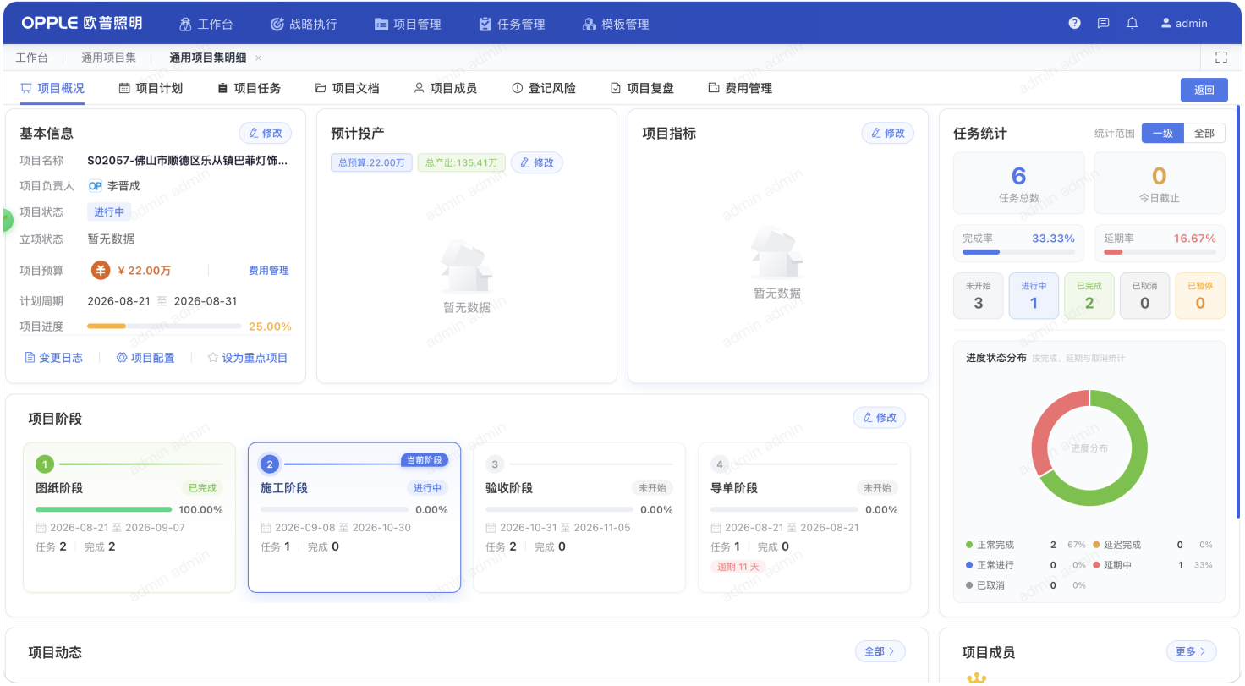The height and width of the screenshot is (686, 1245).
Task: Open the 费用管理 link beside budget
Action: pos(269,271)
